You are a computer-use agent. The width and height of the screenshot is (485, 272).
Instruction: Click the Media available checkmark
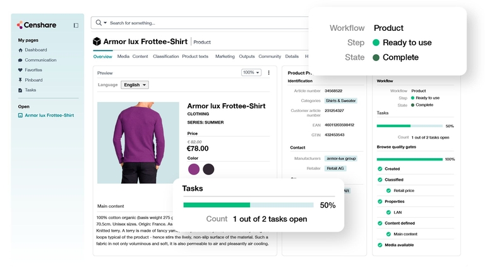pos(380,245)
